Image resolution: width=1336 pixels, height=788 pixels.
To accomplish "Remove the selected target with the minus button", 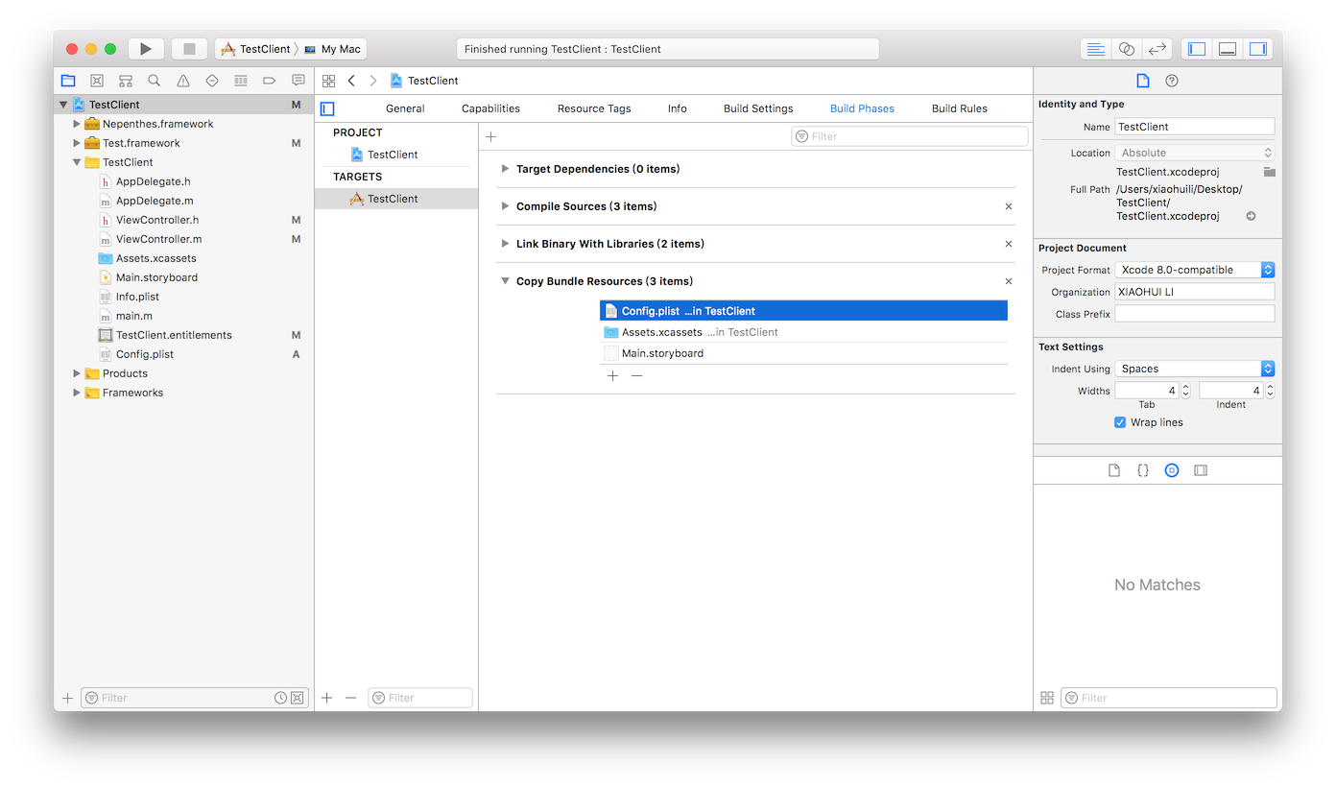I will coord(350,698).
